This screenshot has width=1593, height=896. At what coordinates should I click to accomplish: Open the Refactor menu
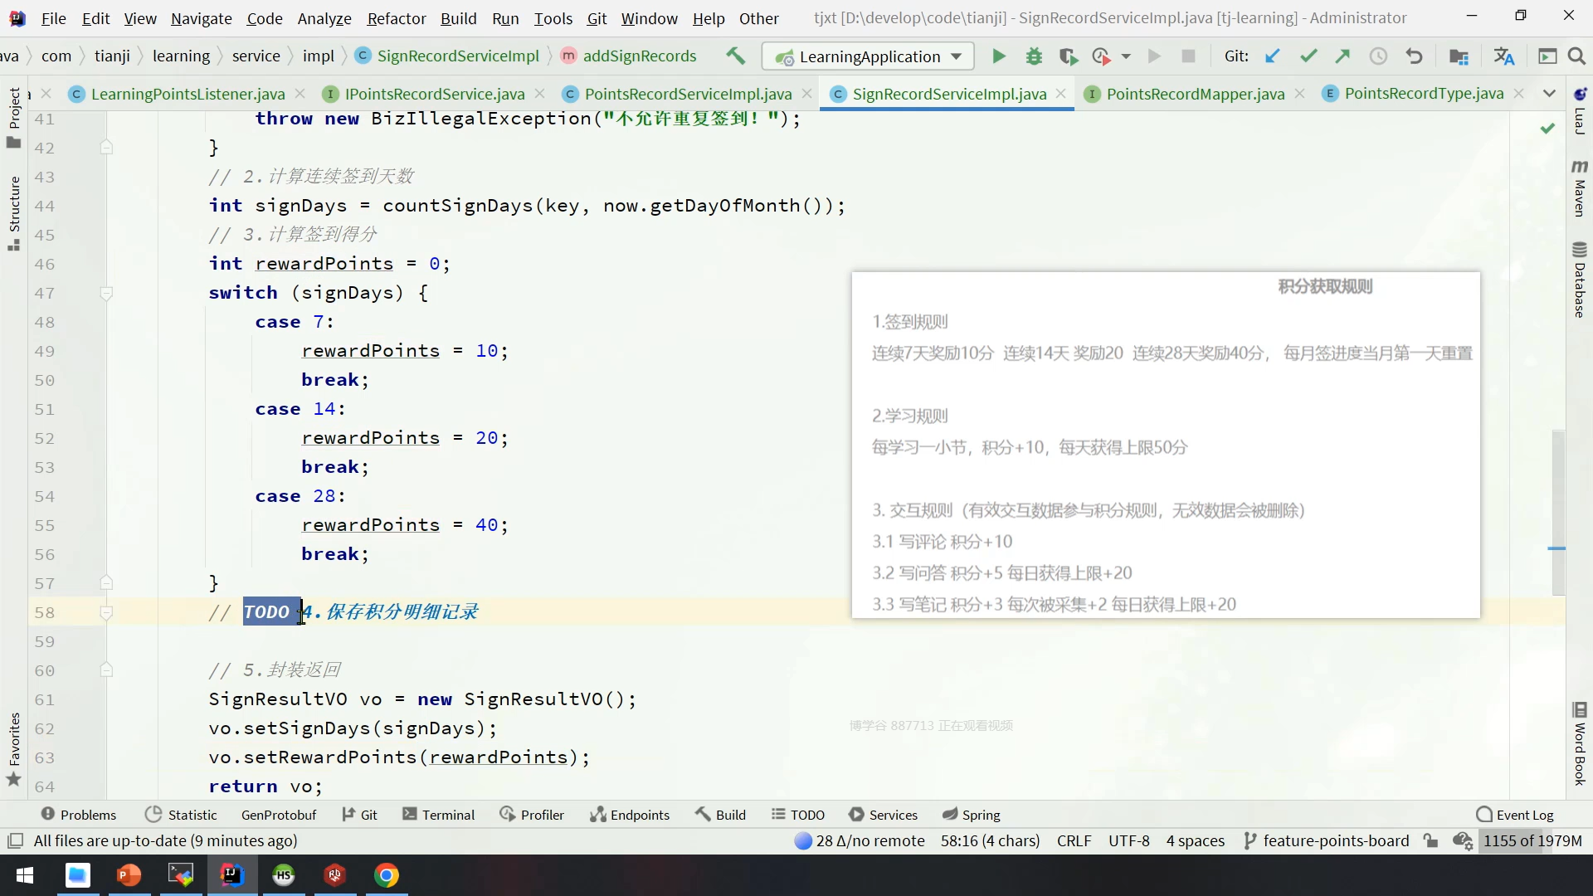click(x=396, y=18)
